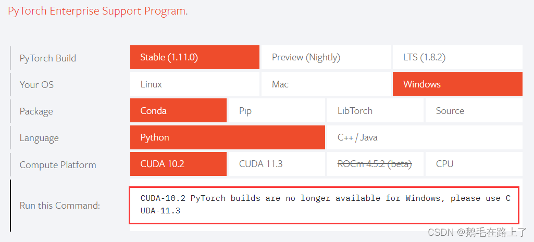
Task: Switch compute platform to CUDA 11.3
Action: [277, 164]
